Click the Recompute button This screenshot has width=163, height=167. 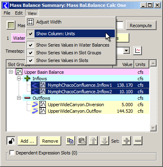(x=141, y=26)
